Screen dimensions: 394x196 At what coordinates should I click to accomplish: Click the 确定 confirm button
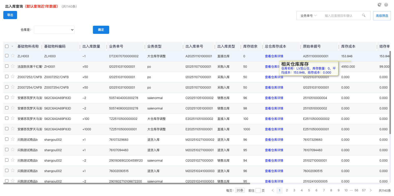point(101,30)
